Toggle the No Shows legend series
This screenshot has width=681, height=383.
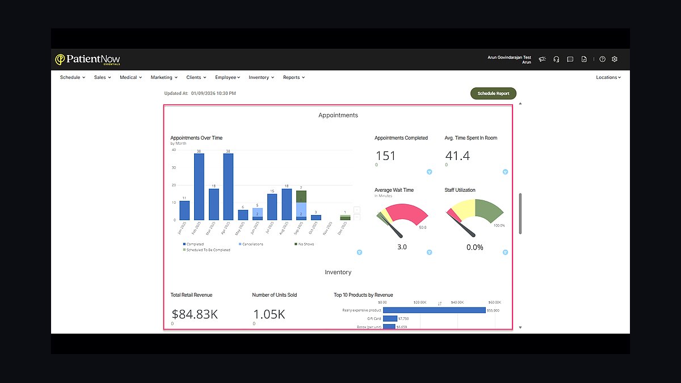point(304,244)
